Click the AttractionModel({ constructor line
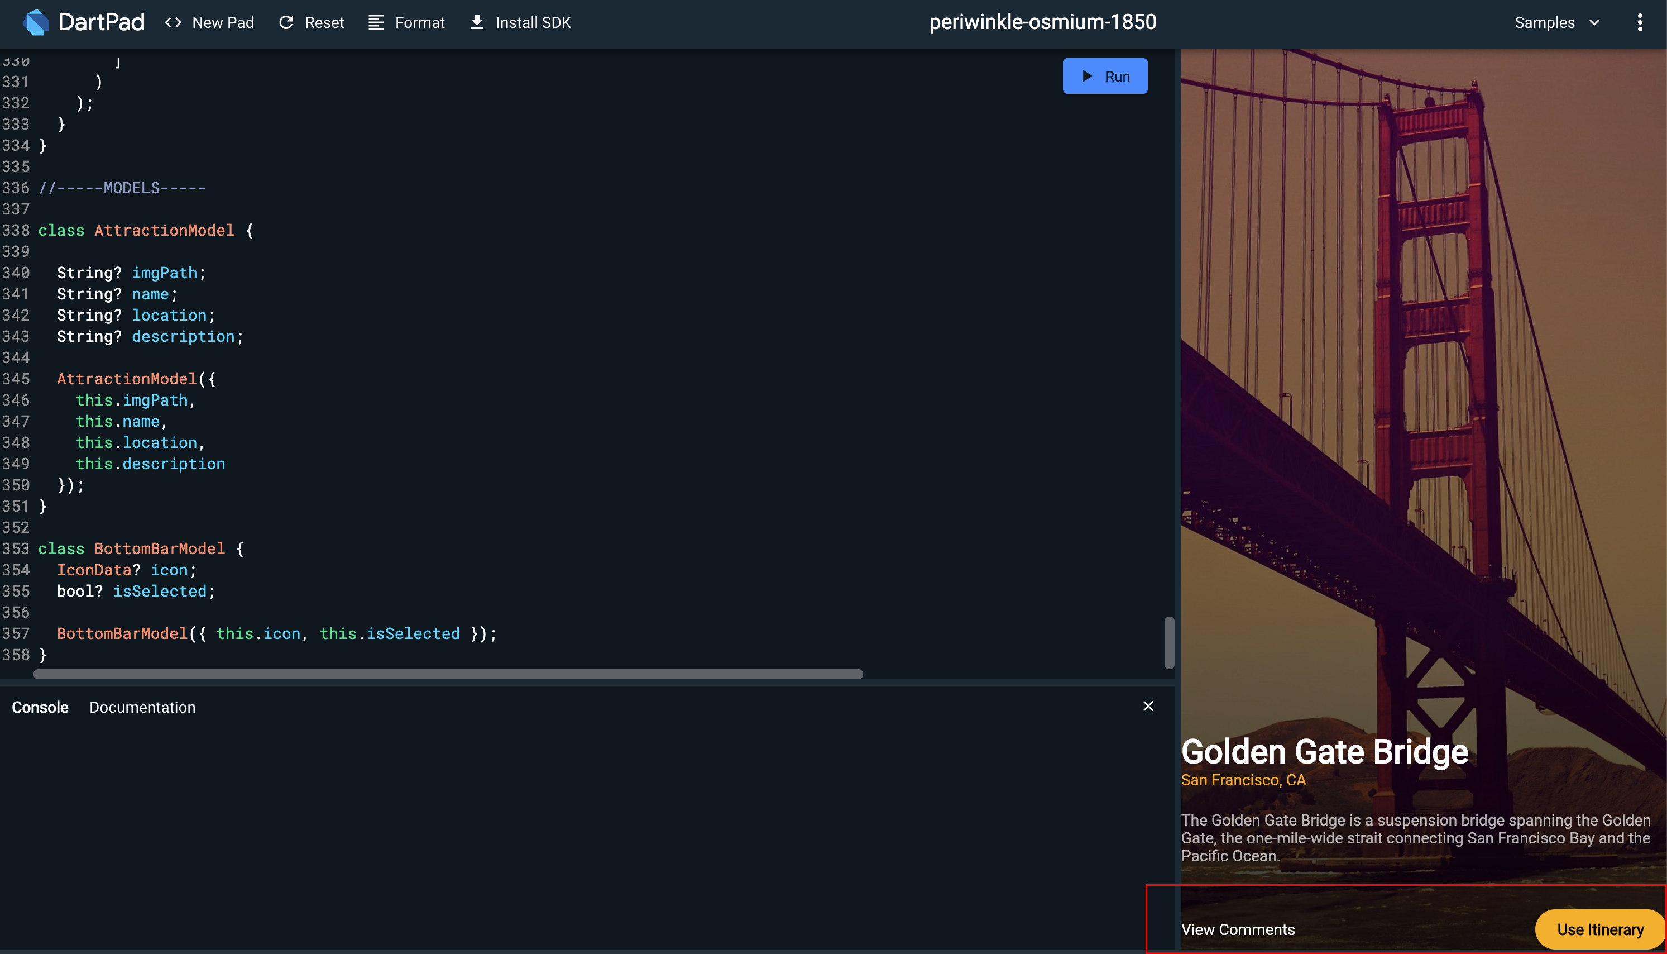Viewport: 1667px width, 954px height. click(136, 379)
